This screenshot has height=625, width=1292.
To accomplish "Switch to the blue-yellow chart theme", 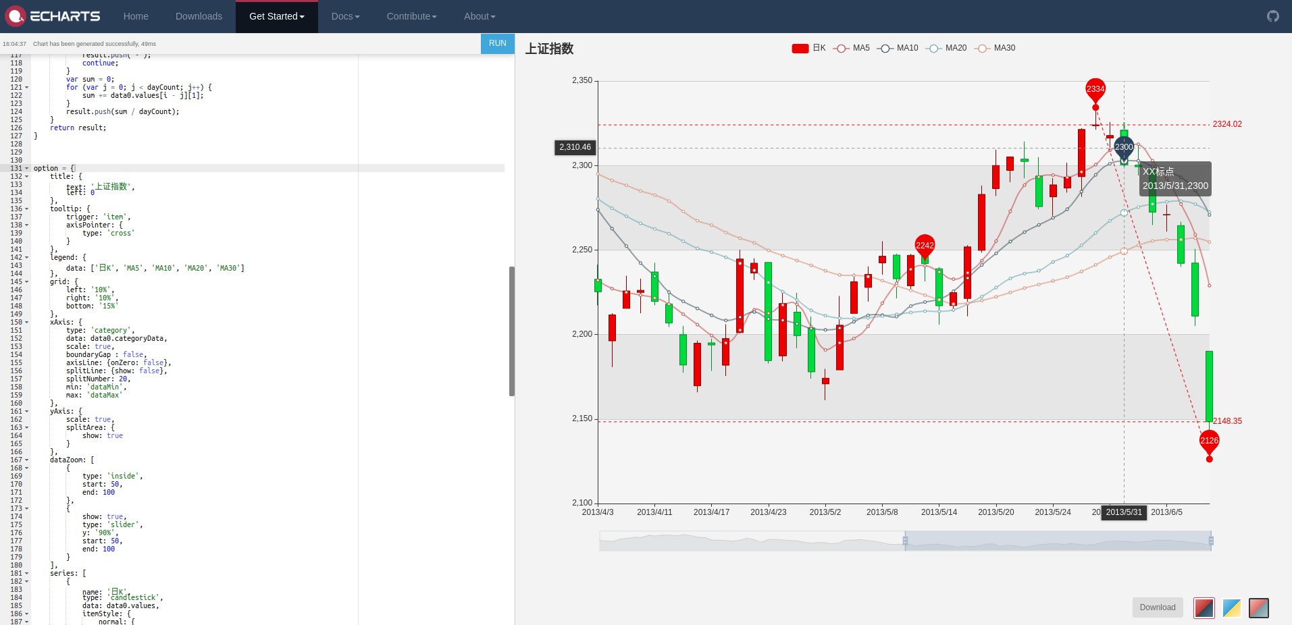I will point(1231,607).
